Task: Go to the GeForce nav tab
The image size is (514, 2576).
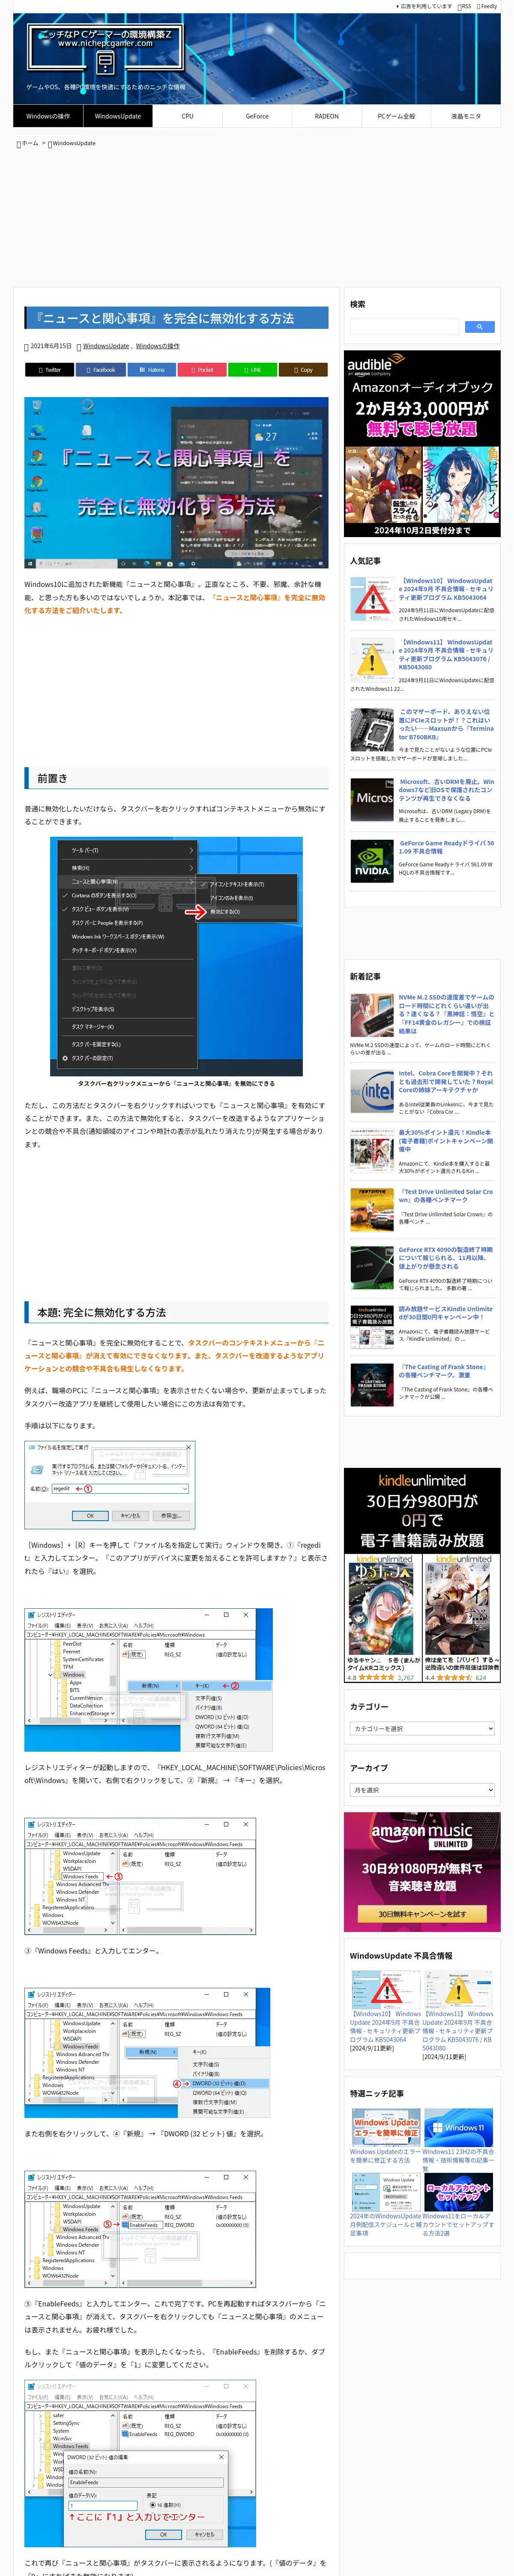Action: point(257,116)
